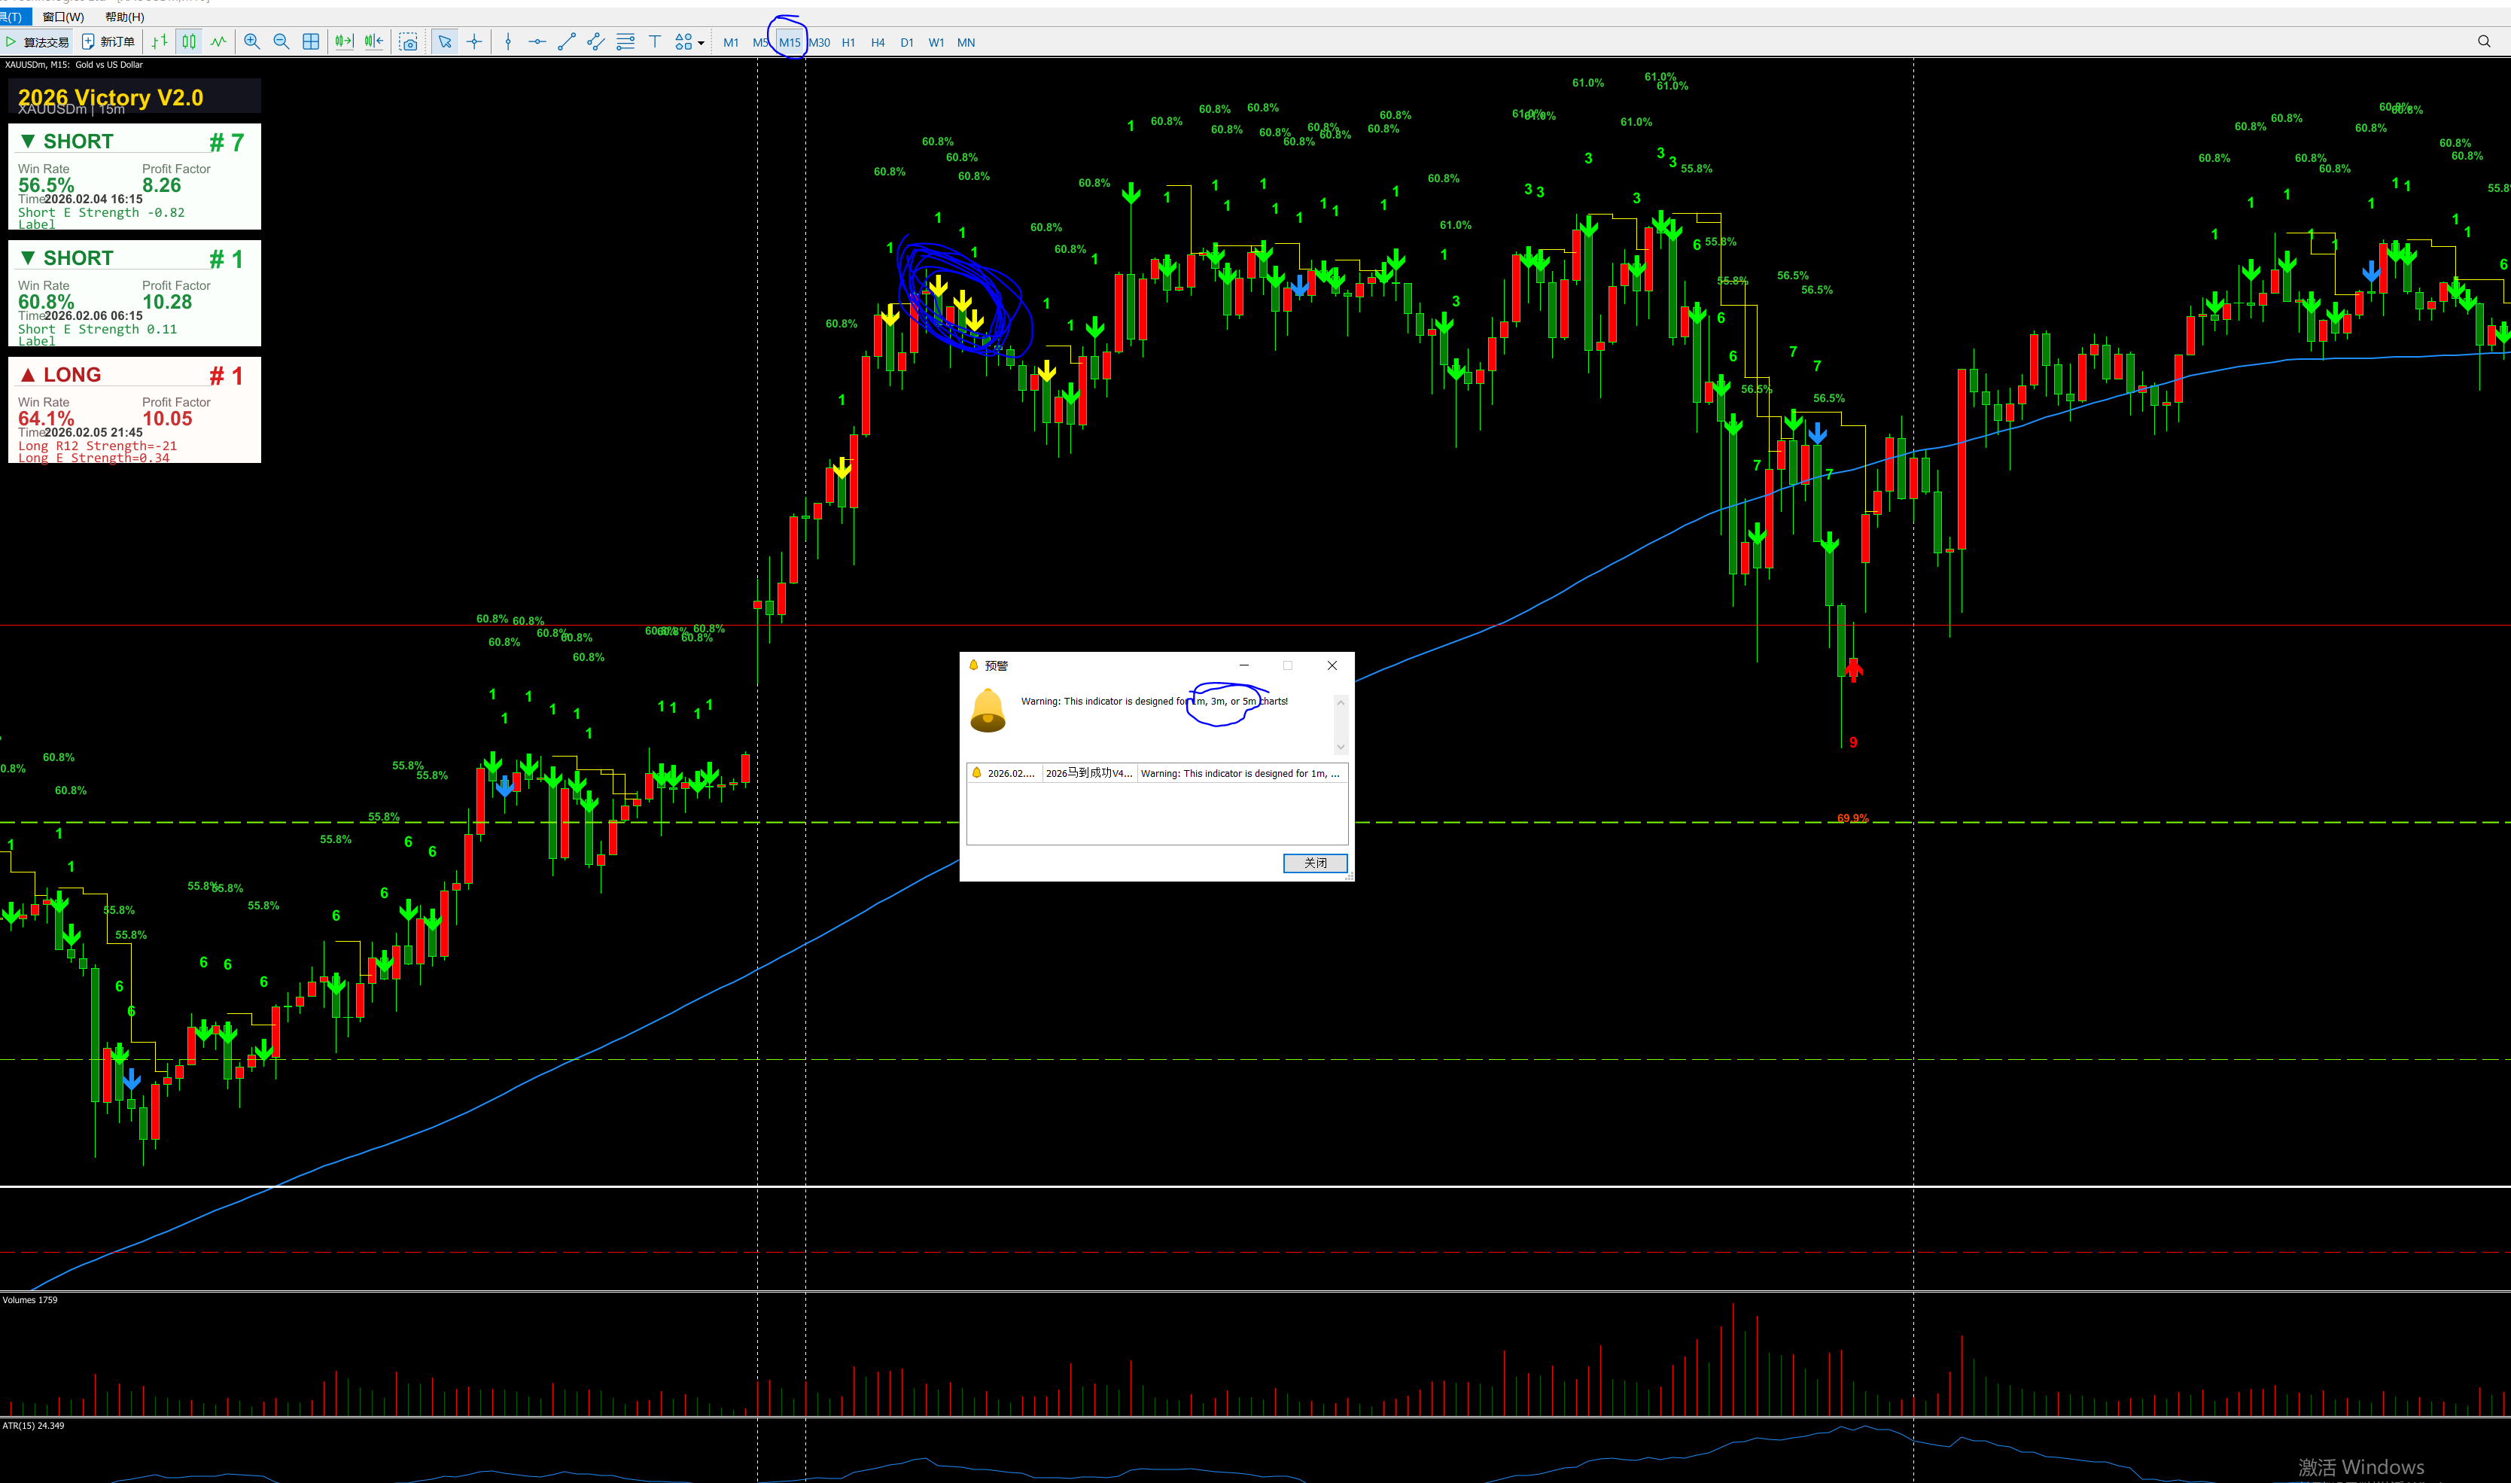Select the warning entry in alert list
2511x1483 pixels.
click(1156, 773)
